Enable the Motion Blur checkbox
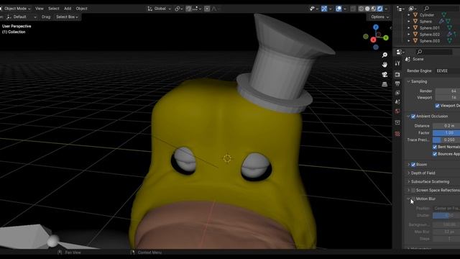460x259 pixels. (x=413, y=199)
